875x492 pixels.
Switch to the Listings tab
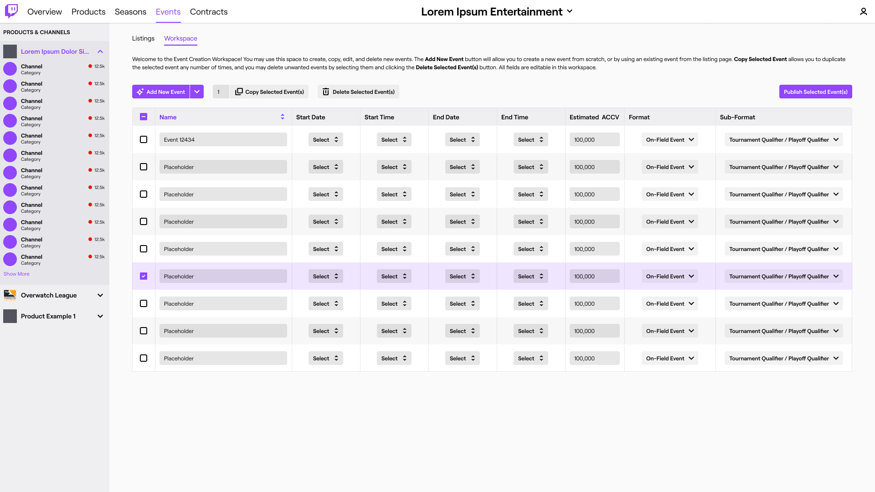click(x=143, y=38)
